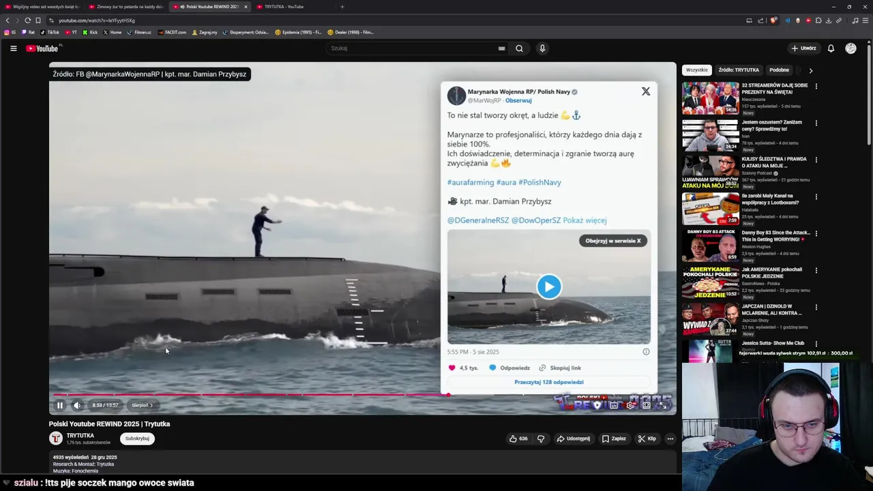Open options for 'Danny Boy 83' video

click(816, 234)
